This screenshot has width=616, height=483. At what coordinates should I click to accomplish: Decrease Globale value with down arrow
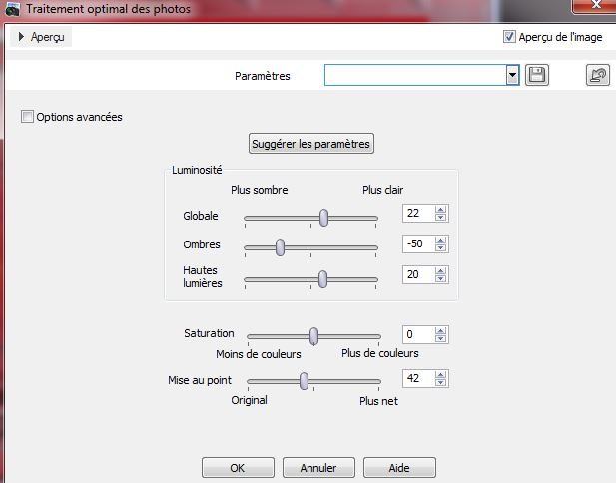pos(441,218)
